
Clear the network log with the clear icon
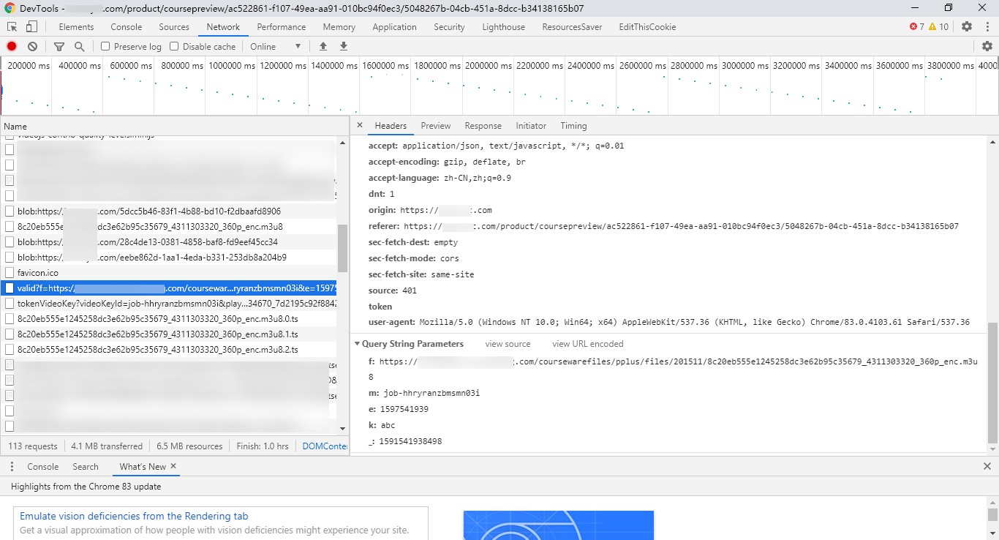32,46
